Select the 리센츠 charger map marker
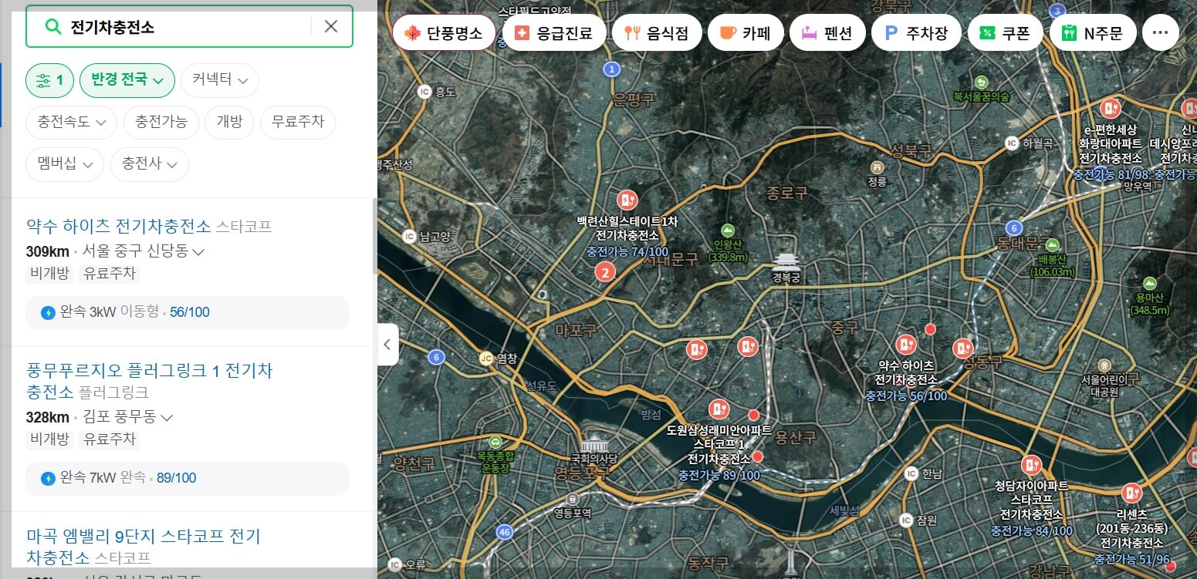 (x=1131, y=493)
